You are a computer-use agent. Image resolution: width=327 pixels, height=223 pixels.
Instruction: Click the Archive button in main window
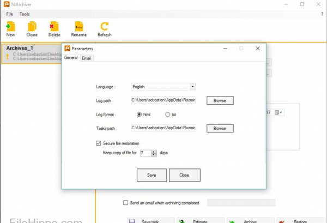(250, 221)
